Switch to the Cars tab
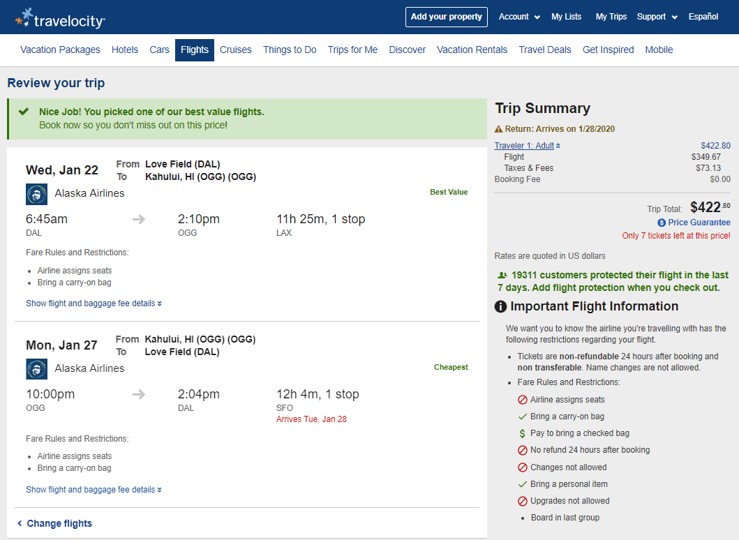 tap(159, 50)
